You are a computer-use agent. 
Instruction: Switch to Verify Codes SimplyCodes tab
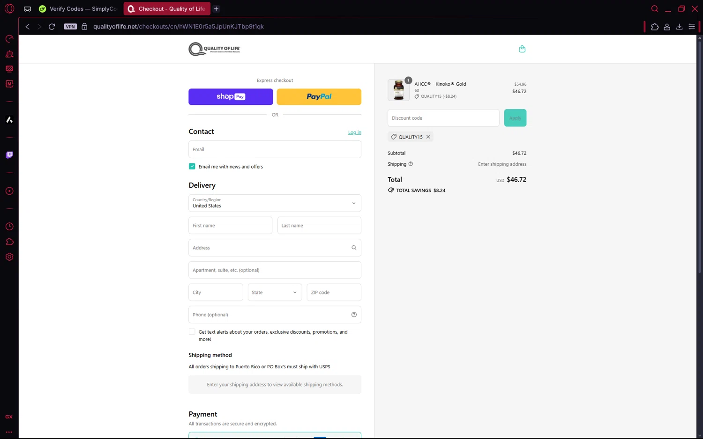[78, 9]
